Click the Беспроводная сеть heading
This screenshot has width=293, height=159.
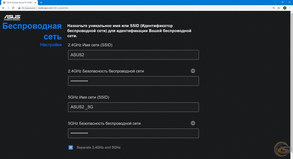[32, 31]
